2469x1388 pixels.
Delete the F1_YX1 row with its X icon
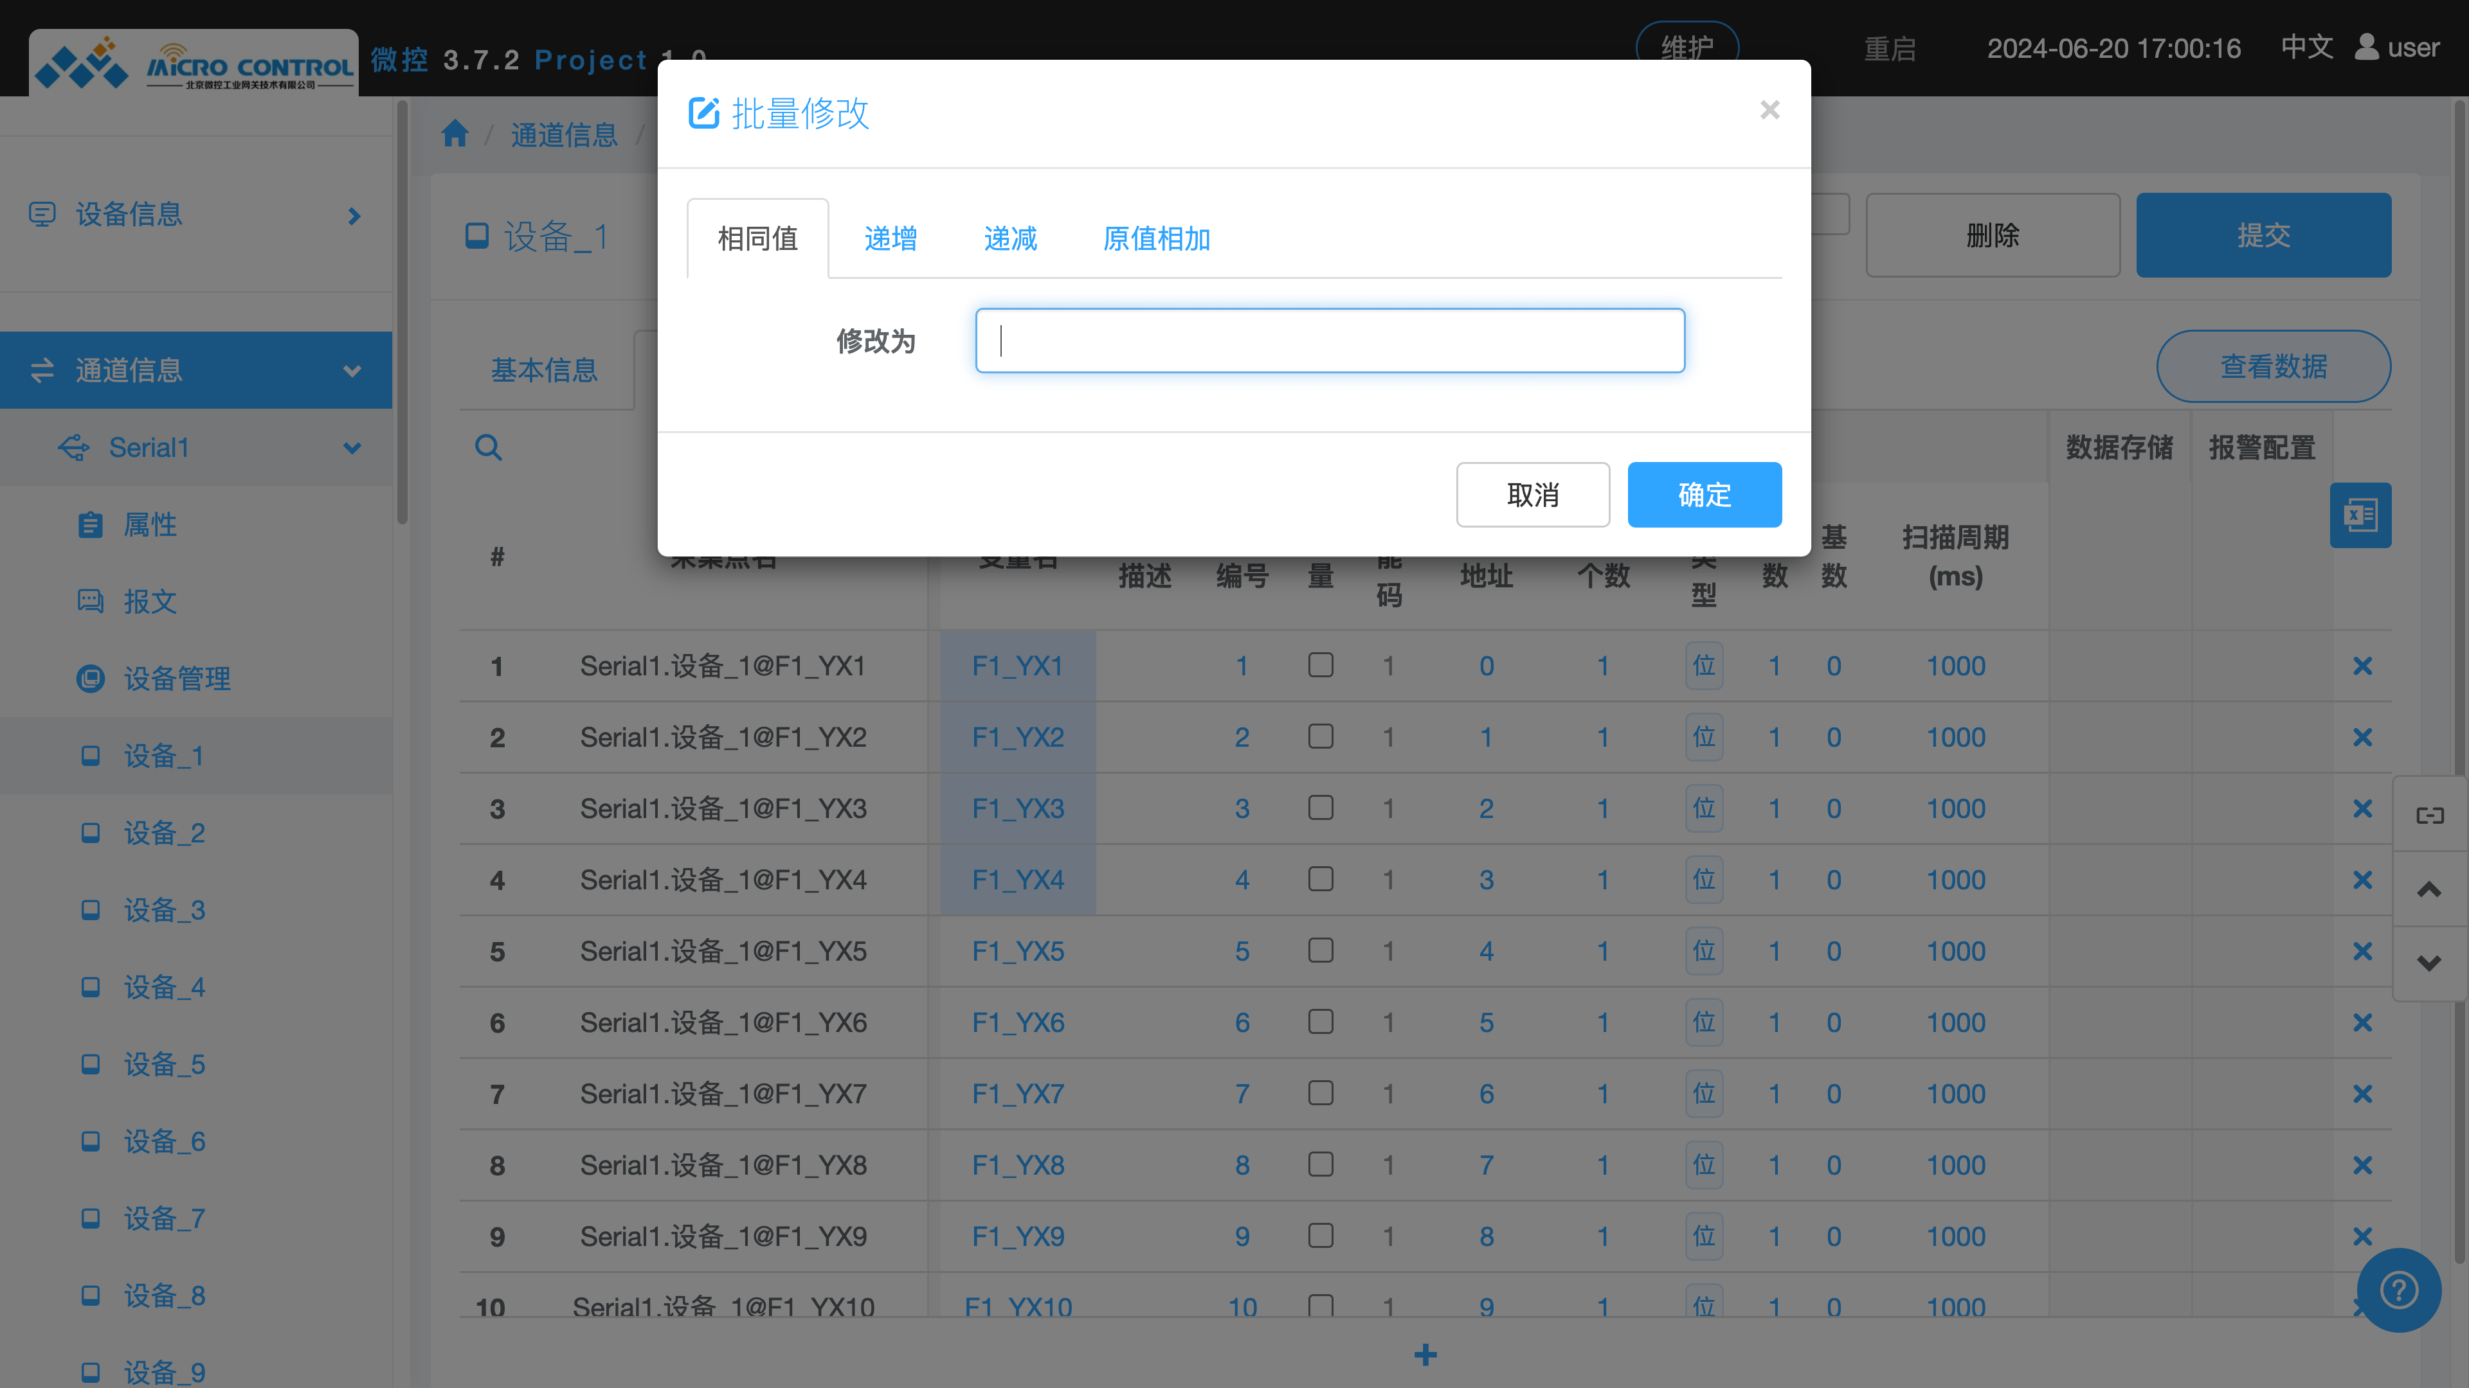(2363, 666)
